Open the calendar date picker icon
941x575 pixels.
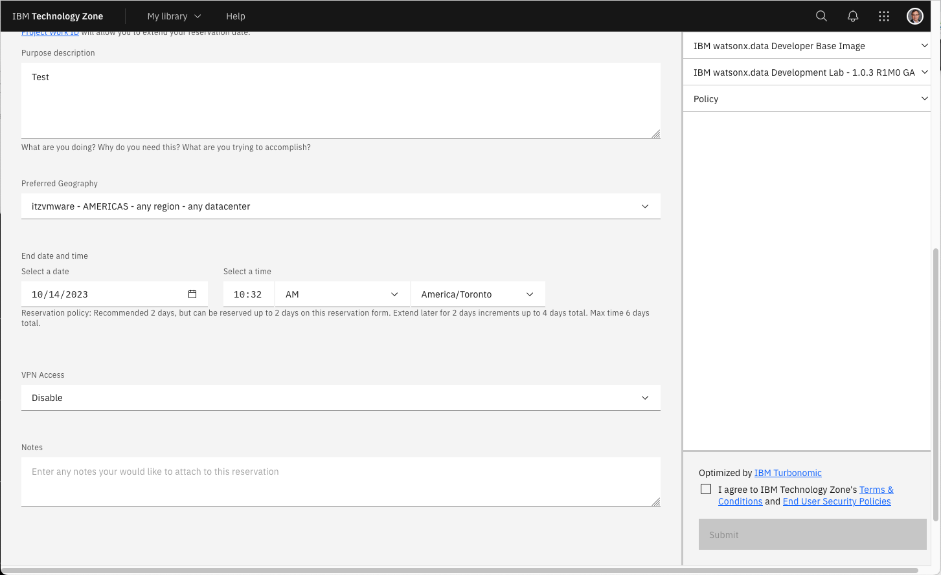[x=192, y=294]
